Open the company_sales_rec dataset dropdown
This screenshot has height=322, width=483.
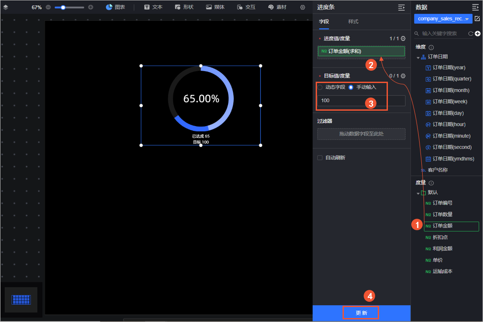click(x=443, y=19)
